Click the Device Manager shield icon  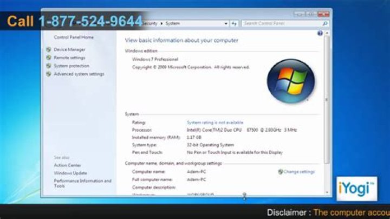pyautogui.click(x=49, y=49)
